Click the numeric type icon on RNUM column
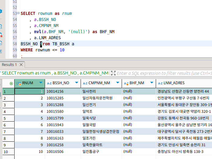The image size is (212, 159). pyautogui.click(x=19, y=83)
